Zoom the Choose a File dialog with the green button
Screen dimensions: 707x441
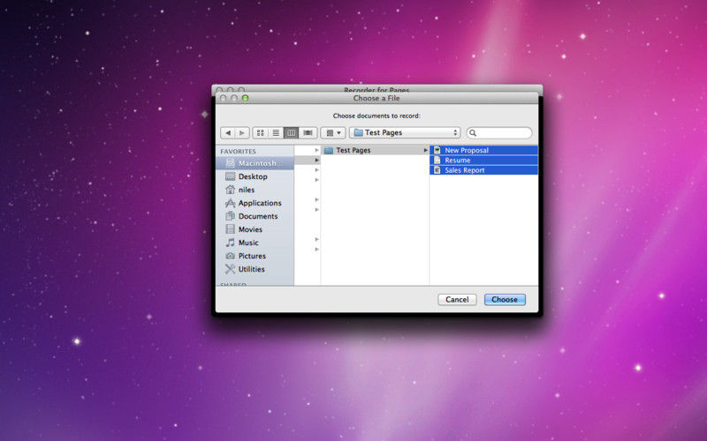[x=246, y=98]
